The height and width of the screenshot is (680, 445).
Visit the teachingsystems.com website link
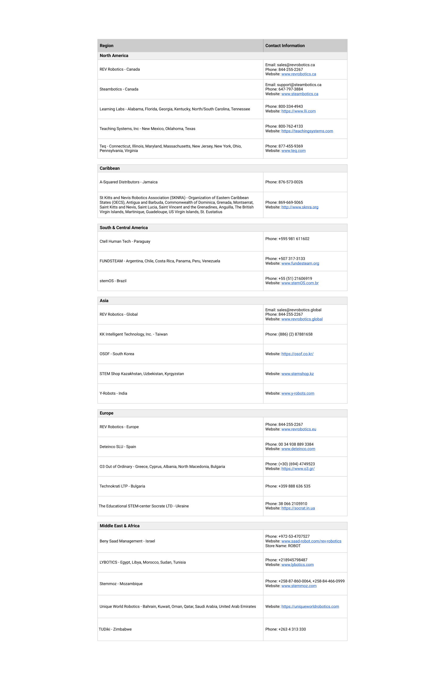coord(307,131)
